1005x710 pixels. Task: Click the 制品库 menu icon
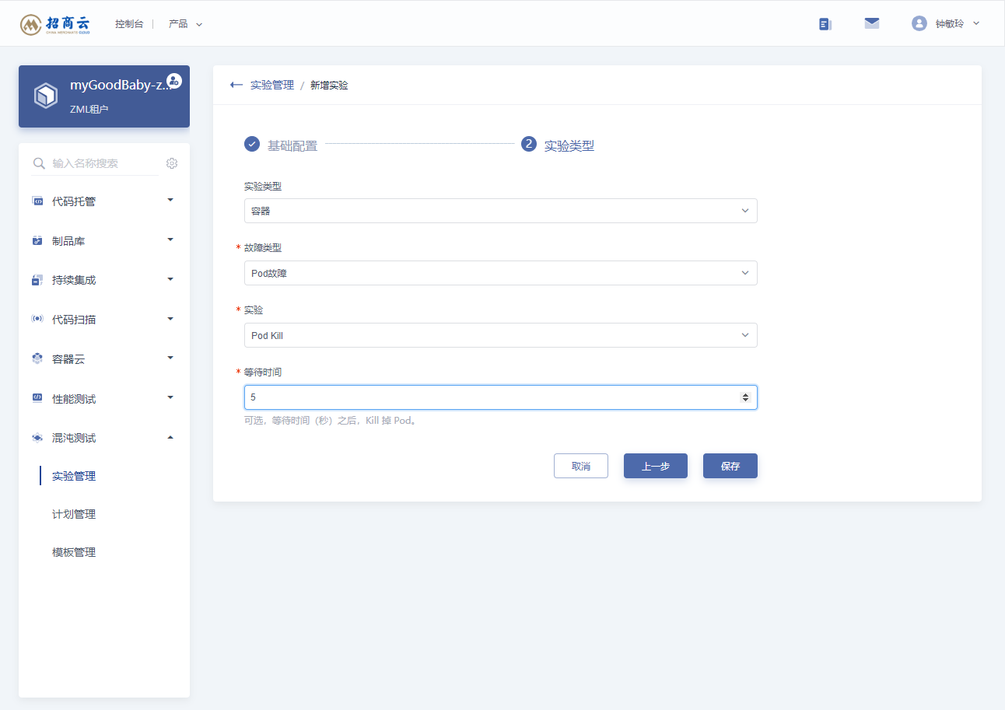(x=37, y=240)
